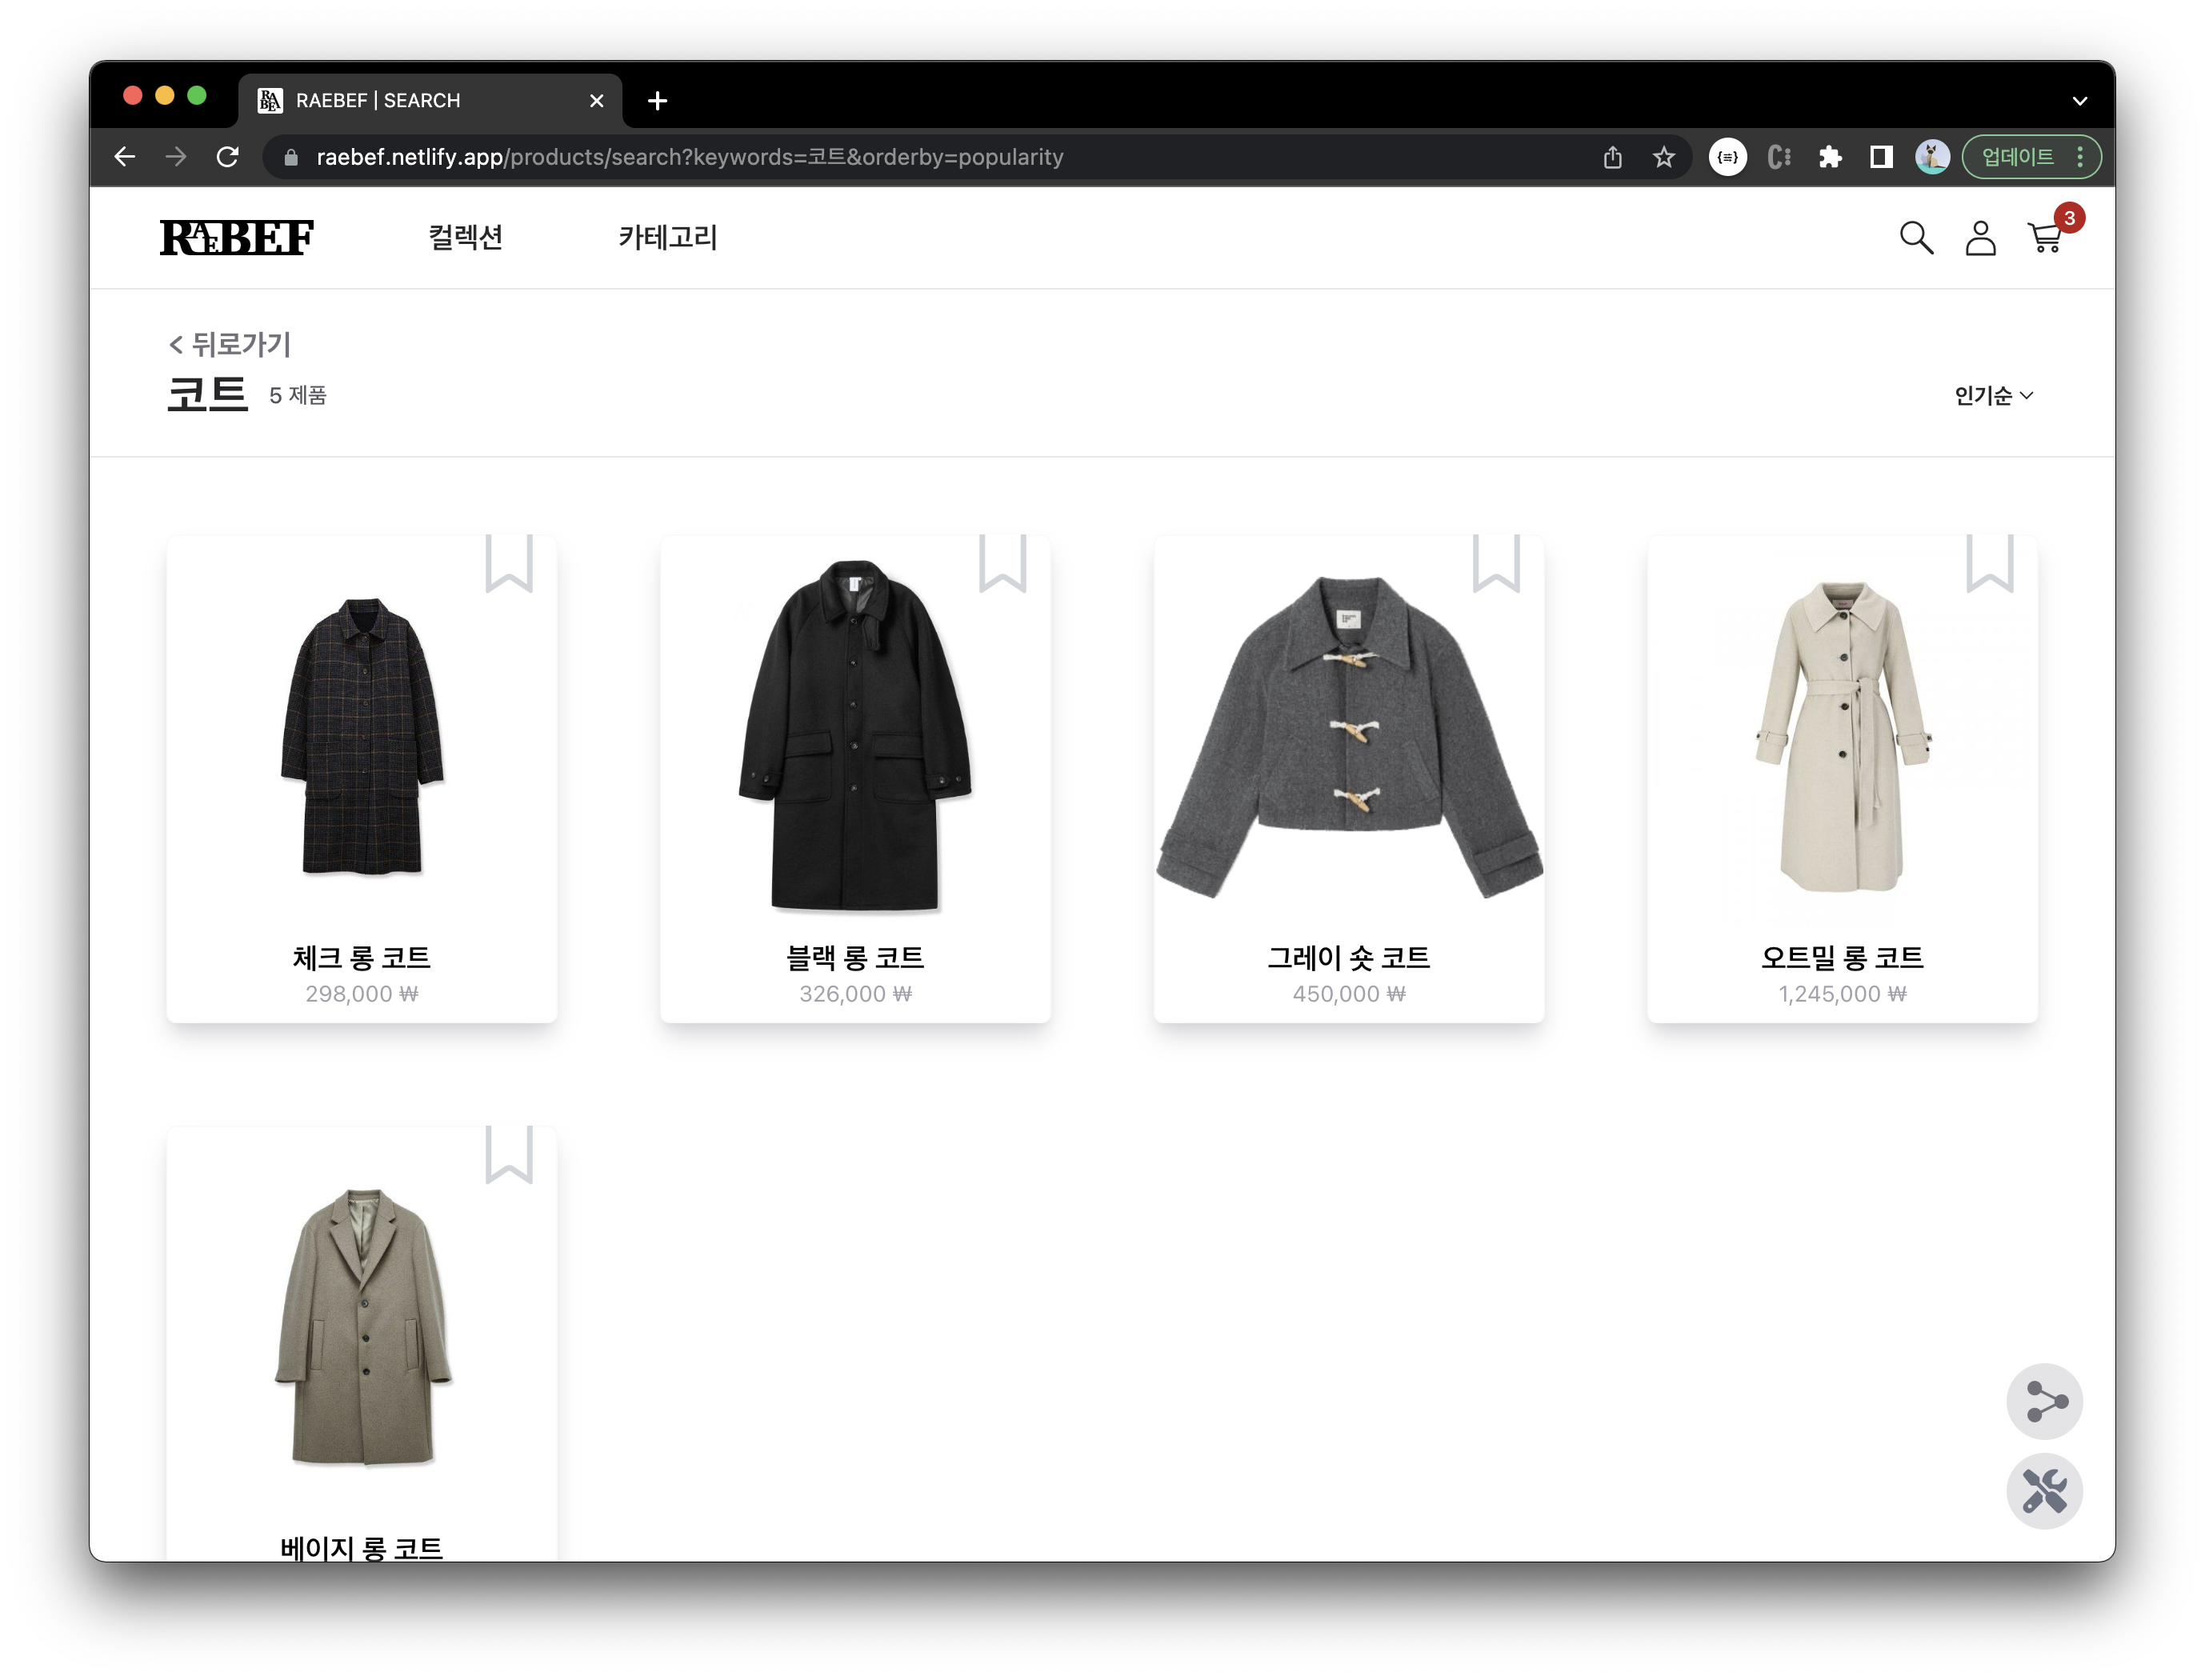Bookmark the 베이지 롱 코트 product
Image resolution: width=2205 pixels, height=1680 pixels.
[509, 1155]
